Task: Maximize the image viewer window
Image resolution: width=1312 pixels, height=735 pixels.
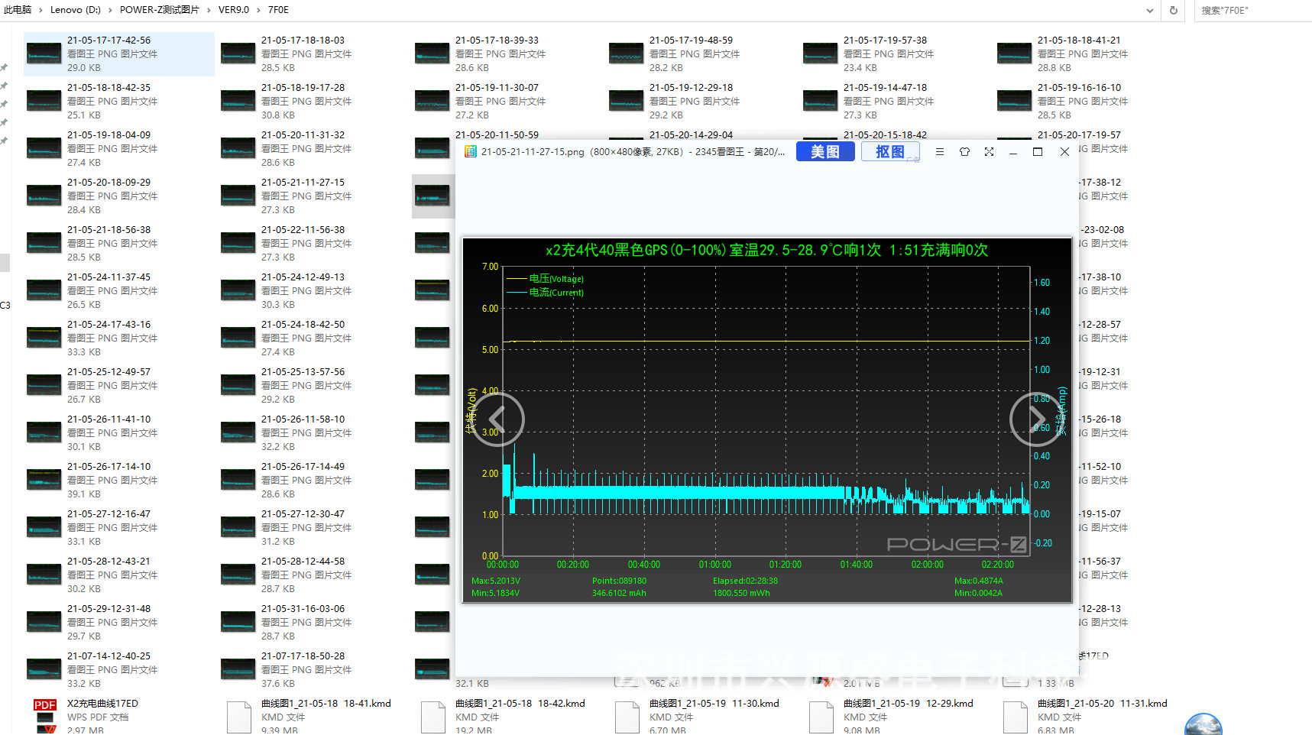Action: tap(1038, 152)
